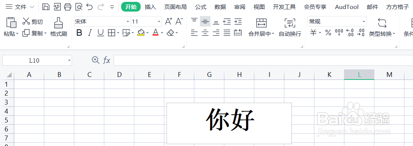Click the eraser clear icon
The height and width of the screenshot is (146, 413).
[x=171, y=33]
